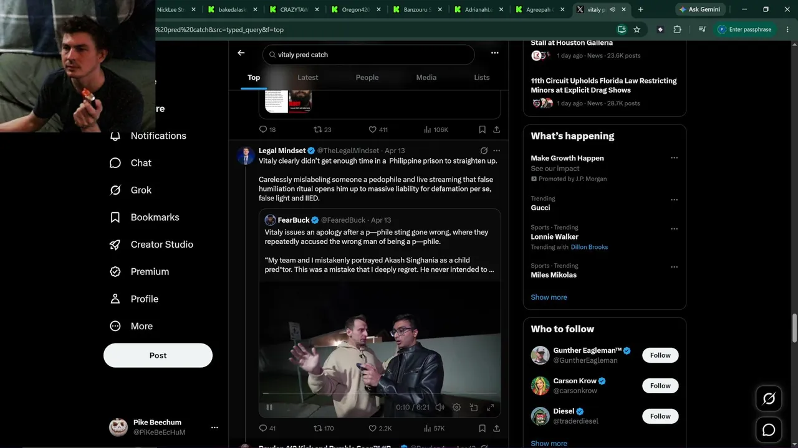
Task: Open the Dillon Brooks trending link
Action: (589, 247)
